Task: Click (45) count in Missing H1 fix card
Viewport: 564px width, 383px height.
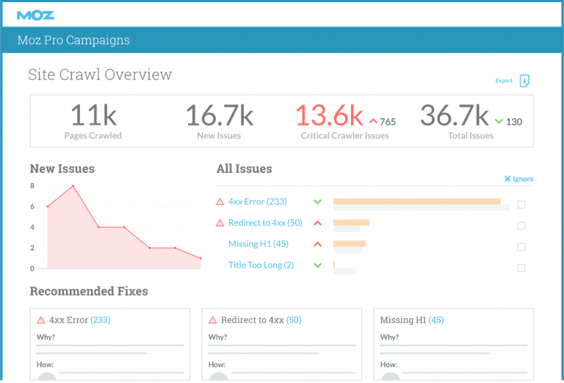Action: pos(436,320)
